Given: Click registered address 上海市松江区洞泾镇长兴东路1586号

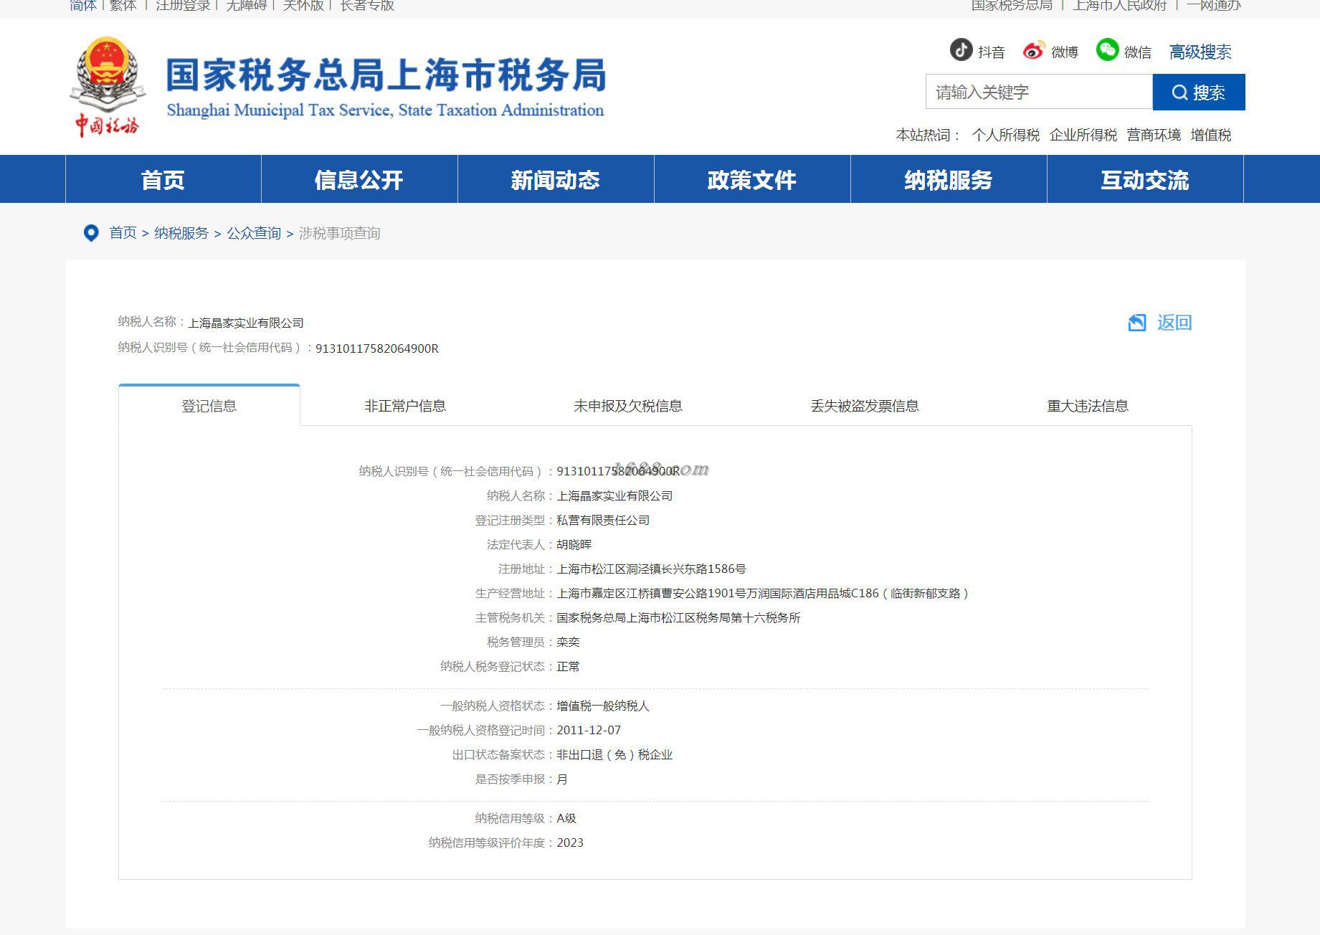Looking at the screenshot, I should click(651, 569).
